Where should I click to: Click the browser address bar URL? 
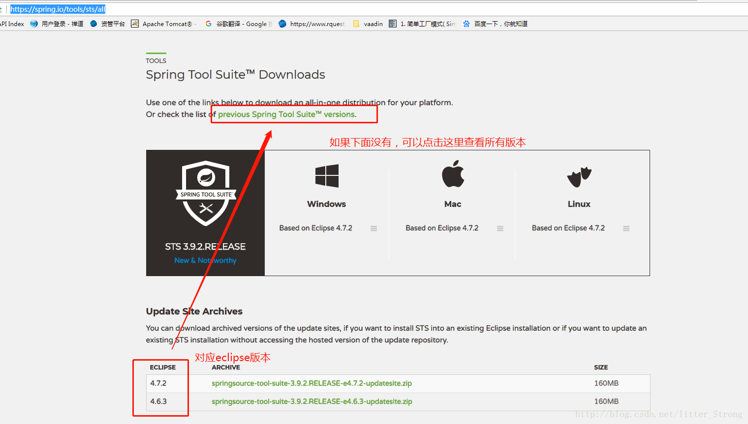58,9
